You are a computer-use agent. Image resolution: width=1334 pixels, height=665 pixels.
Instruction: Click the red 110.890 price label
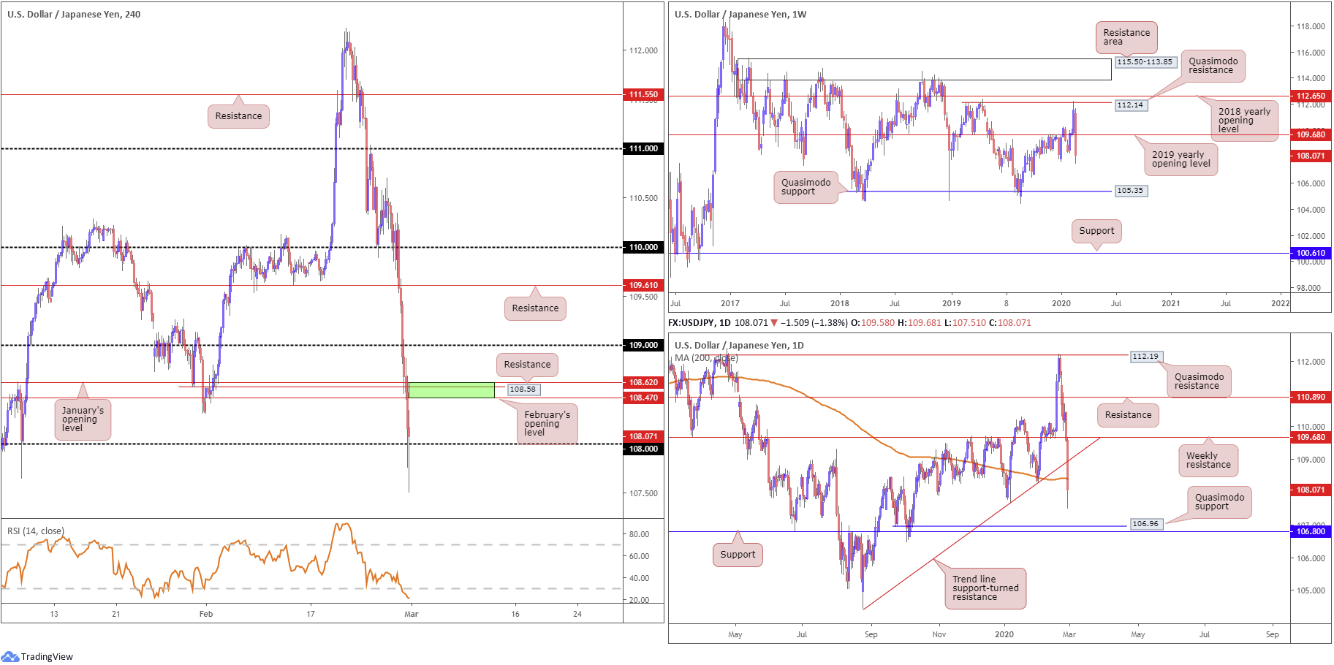[x=1311, y=397]
